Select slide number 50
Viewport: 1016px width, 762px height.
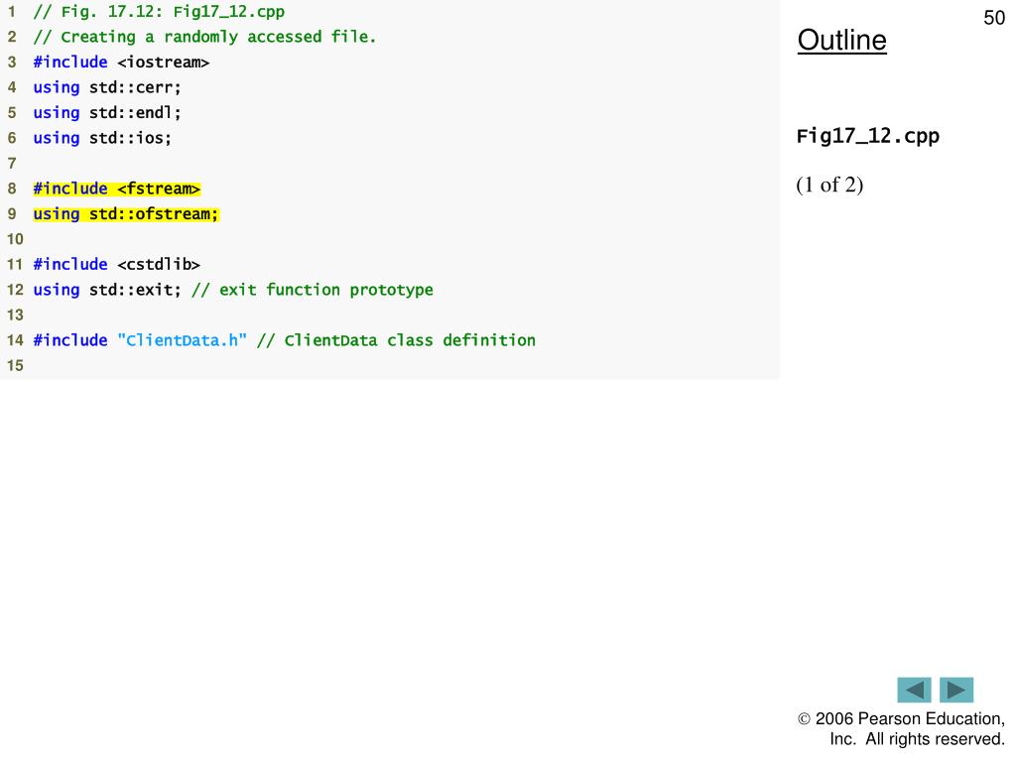click(x=994, y=18)
